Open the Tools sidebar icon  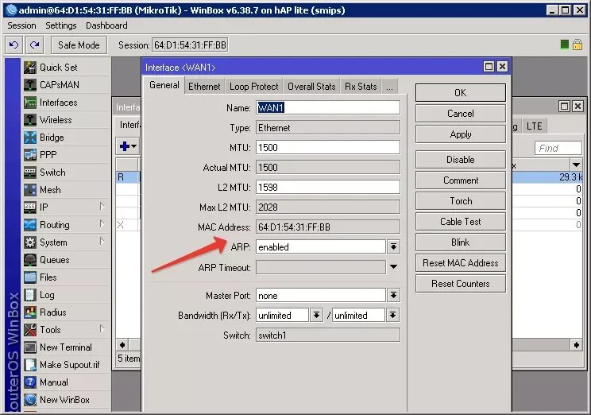click(x=30, y=330)
